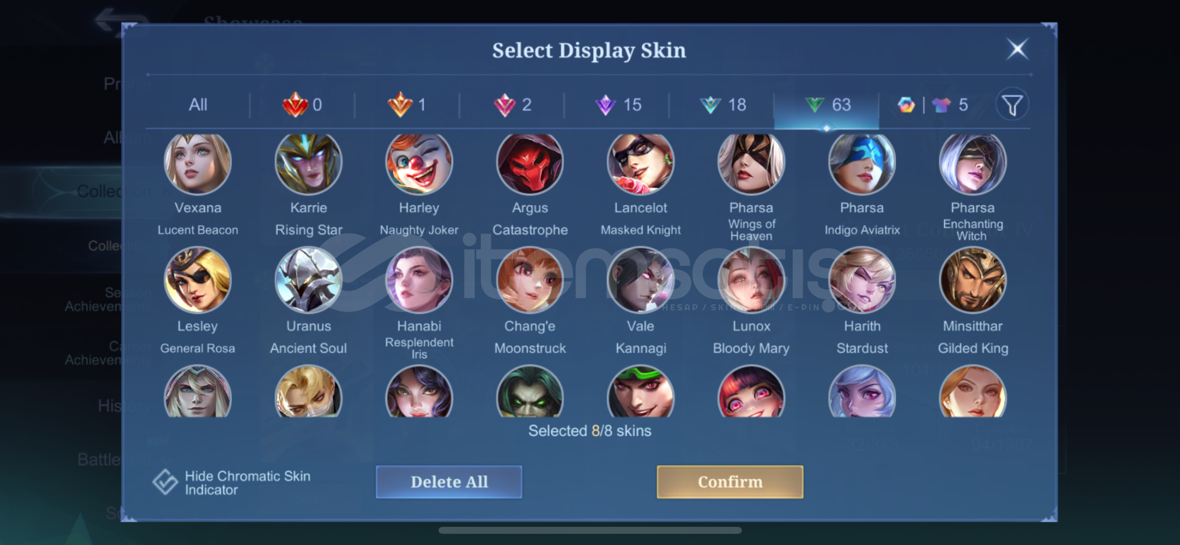Toggle Hide Chromatic Skin Indicator checkbox

165,482
